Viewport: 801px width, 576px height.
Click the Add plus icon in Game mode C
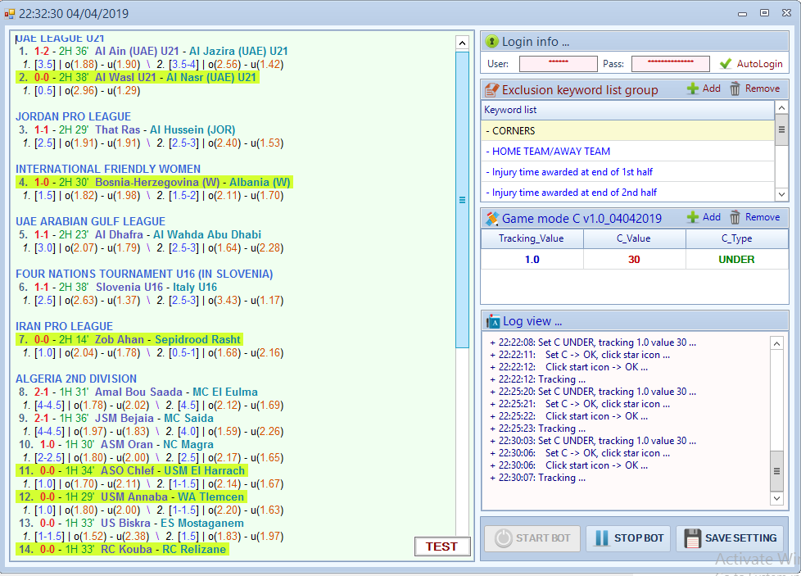(693, 217)
